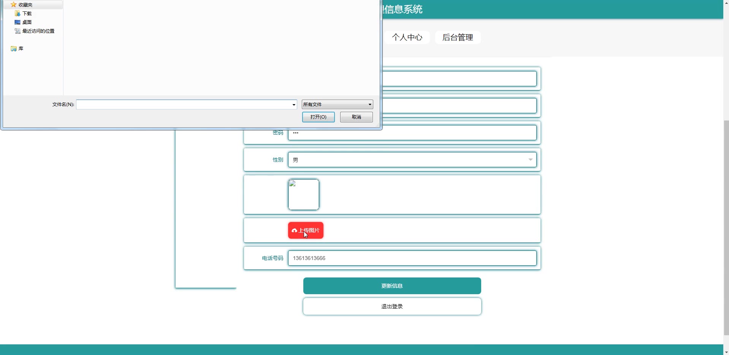The image size is (729, 355).
Task: Click the first profile input field behind dialog
Action: 459,79
